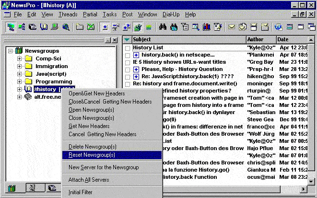Click the funnel with pencil edit-filter icon
This screenshot has width=317, height=198.
coord(218,27)
